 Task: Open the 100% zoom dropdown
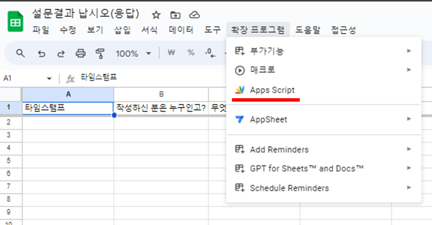click(149, 53)
